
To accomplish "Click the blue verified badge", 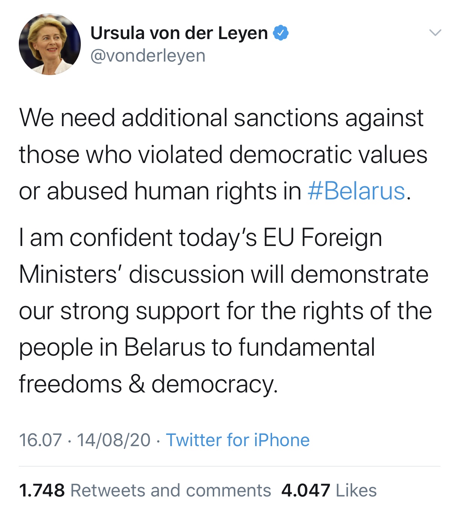I will coord(281,33).
